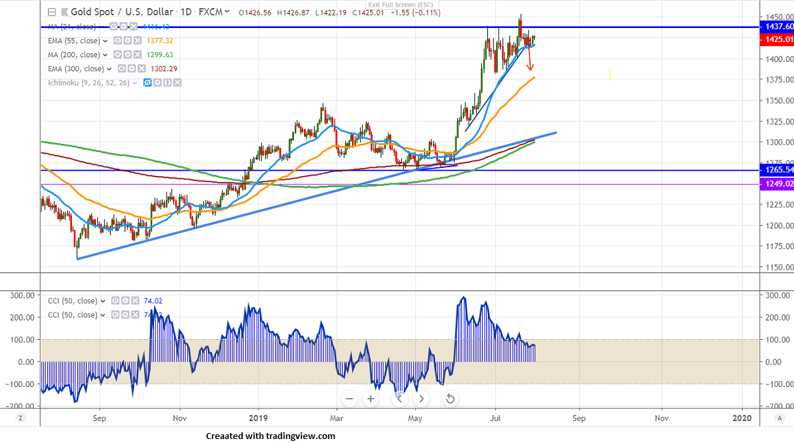The height and width of the screenshot is (443, 794).
Task: Remove the second CCI (50, close) indicator
Action: click(135, 315)
